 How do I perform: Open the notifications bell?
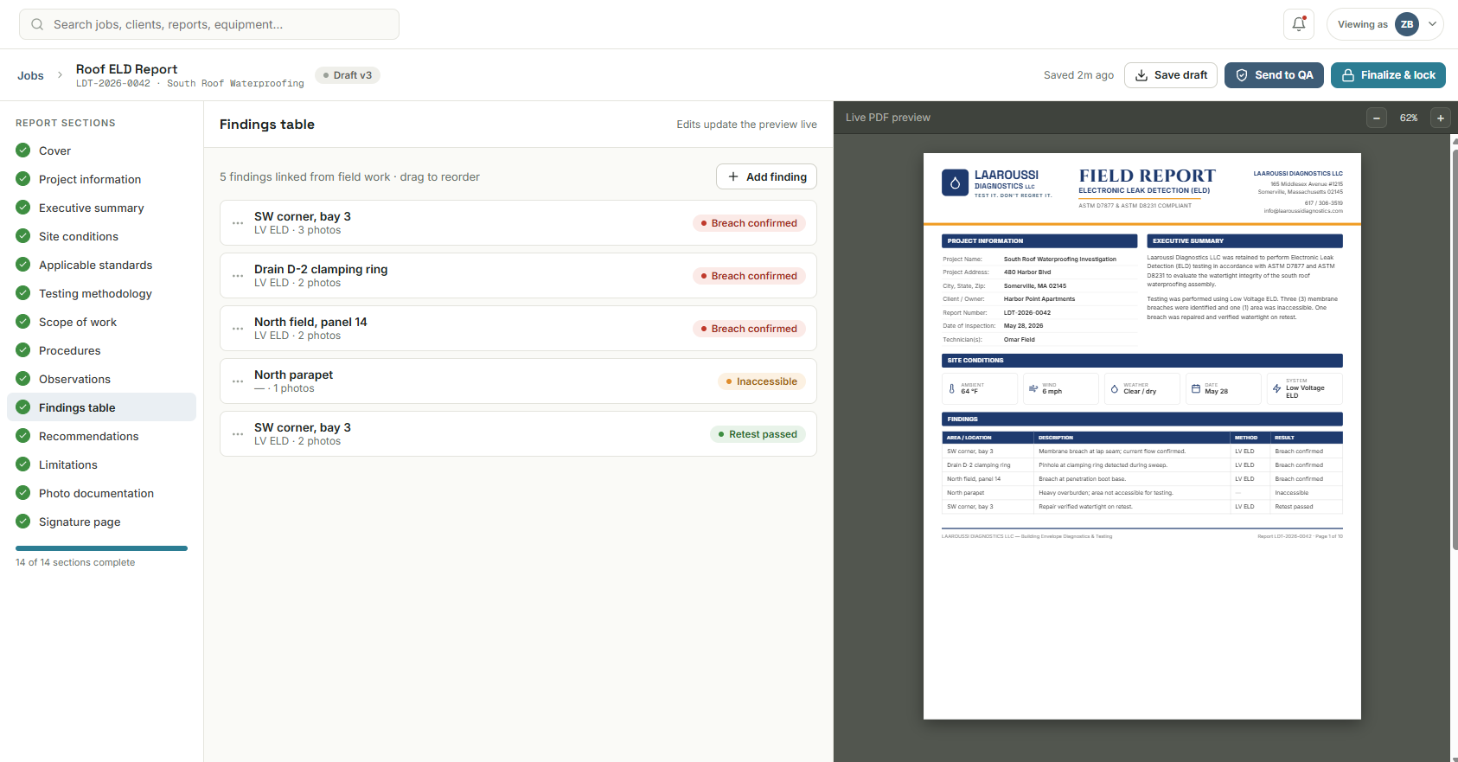(x=1299, y=24)
